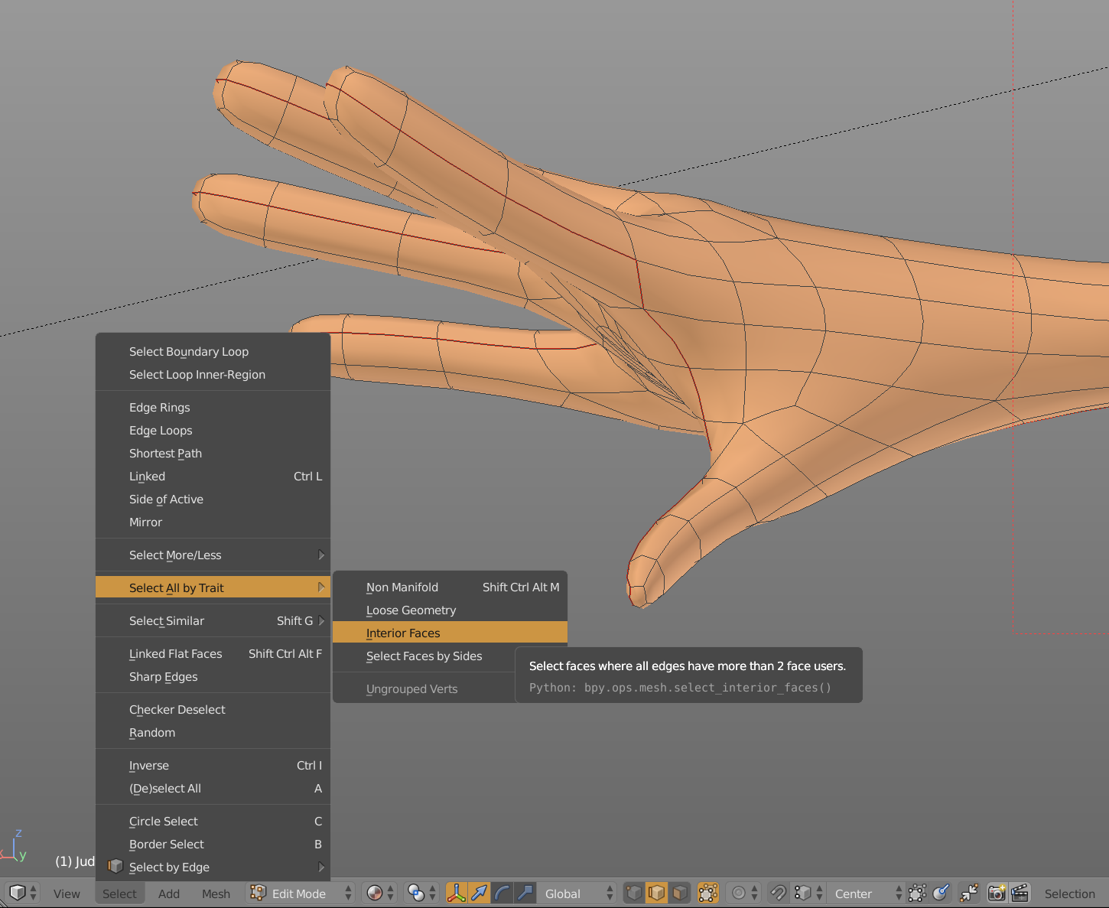The image size is (1109, 908).
Task: Toggle snap onto itself icon
Action: point(917,893)
